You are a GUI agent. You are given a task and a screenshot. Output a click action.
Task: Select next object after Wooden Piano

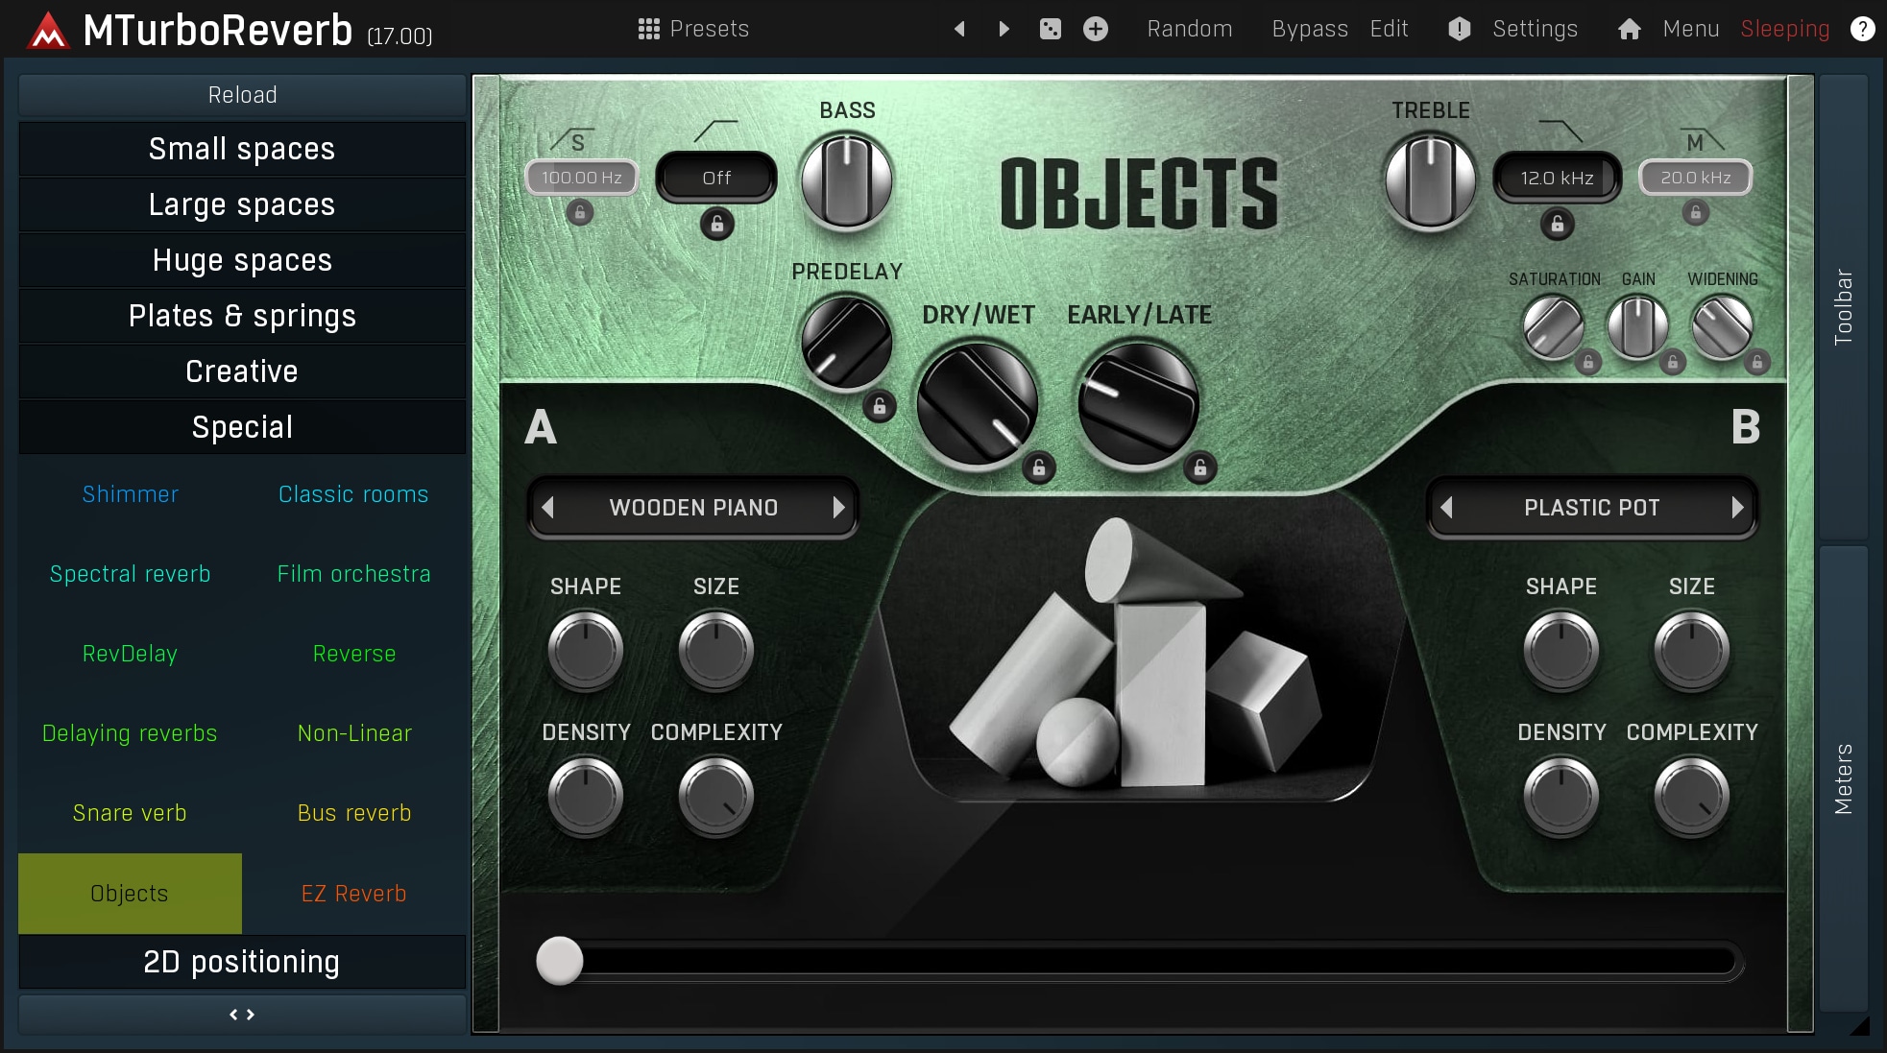(838, 507)
